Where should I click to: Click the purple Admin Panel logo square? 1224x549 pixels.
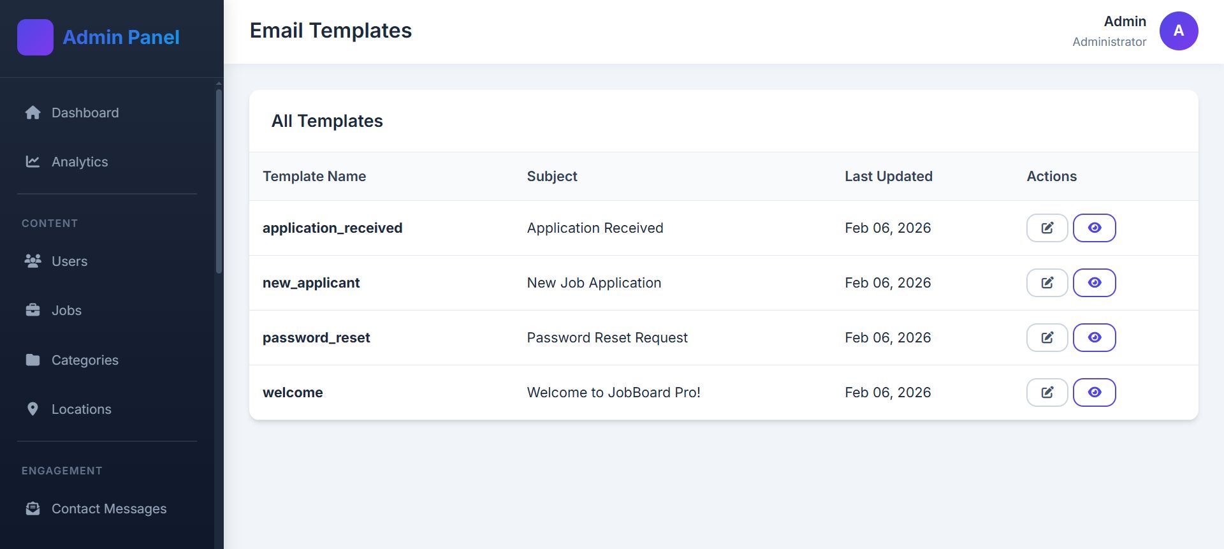point(35,37)
